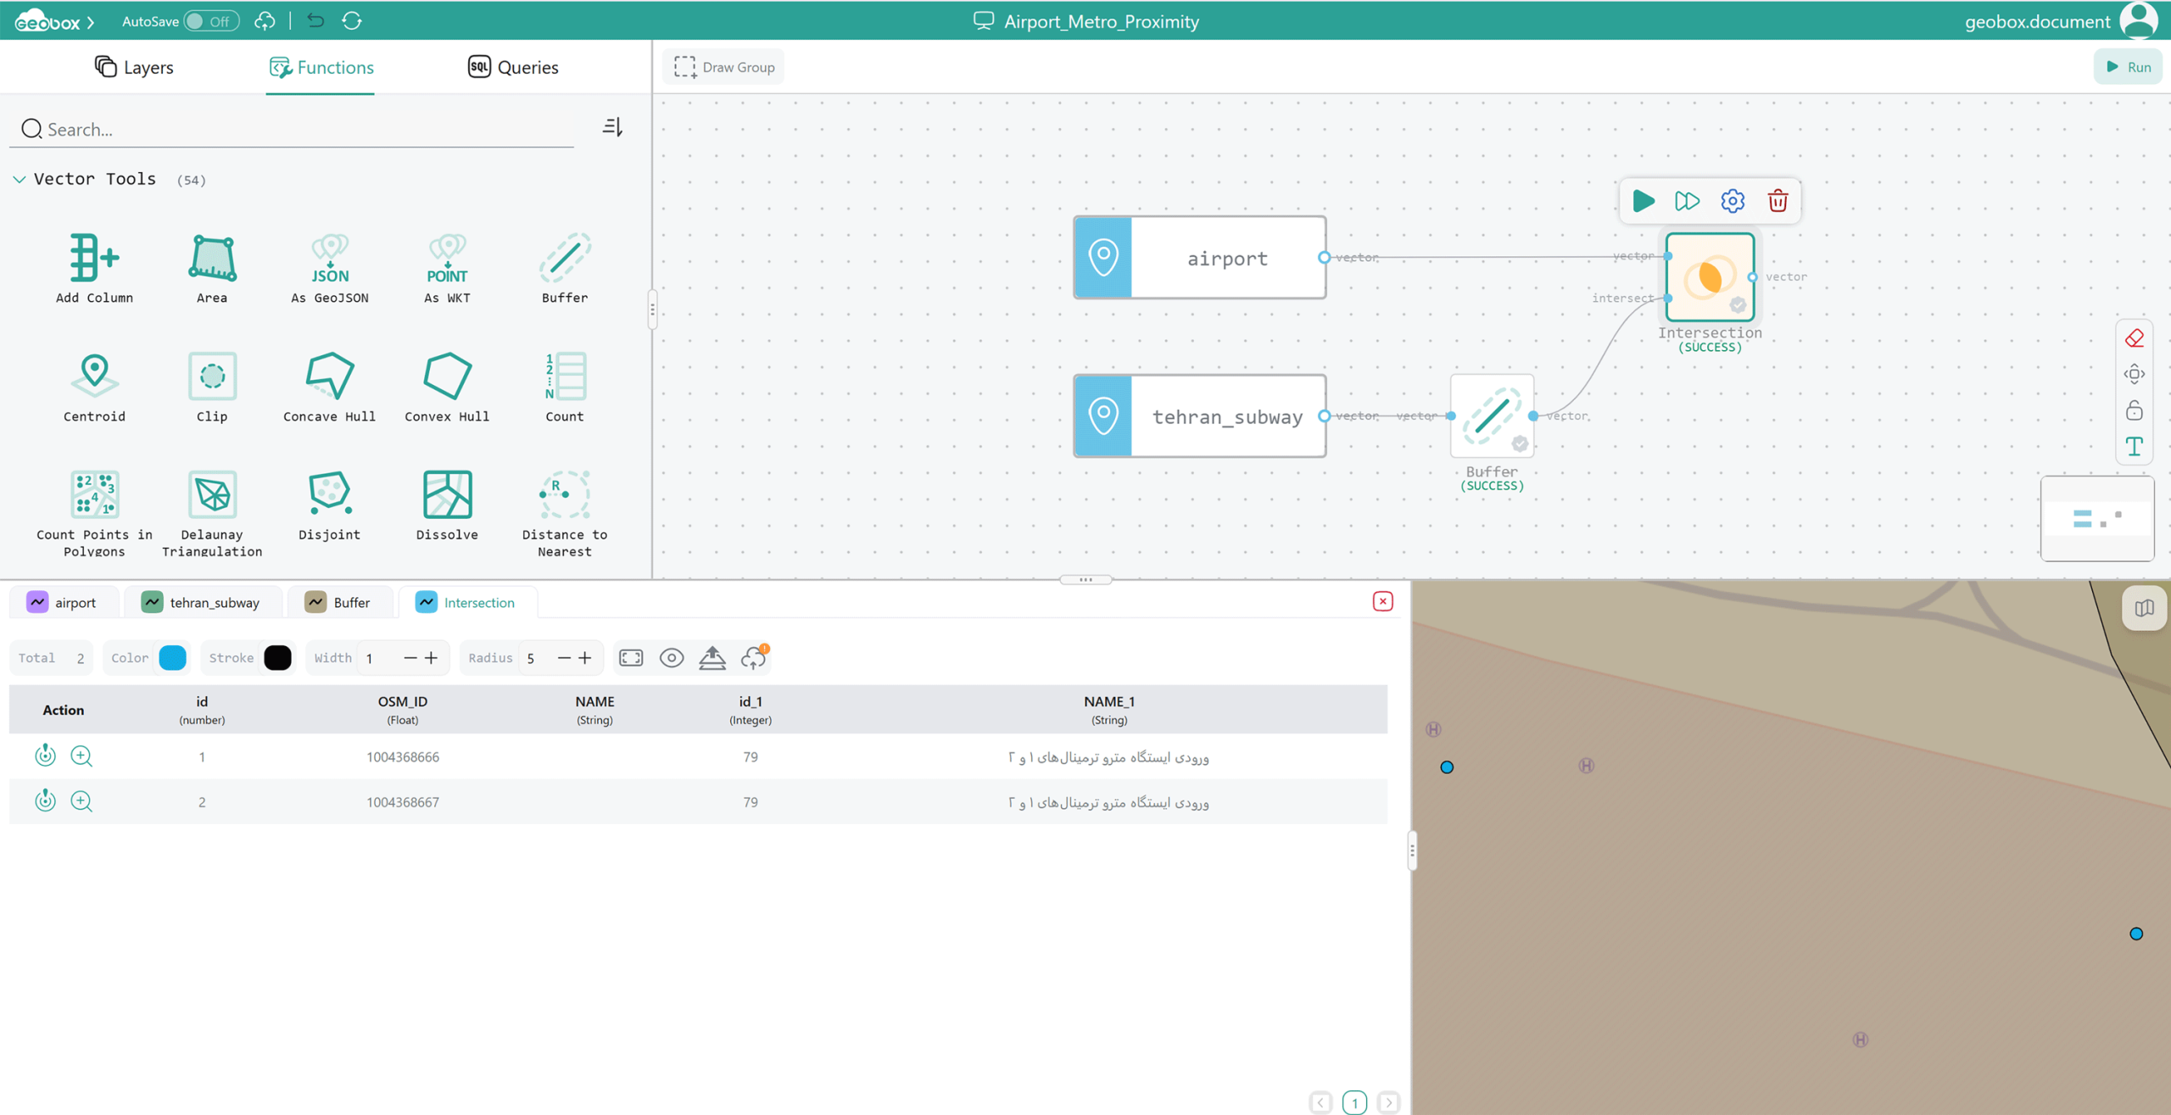Viewport: 2171px width, 1115px height.
Task: Switch to the Buffer results tab
Action: tap(339, 602)
